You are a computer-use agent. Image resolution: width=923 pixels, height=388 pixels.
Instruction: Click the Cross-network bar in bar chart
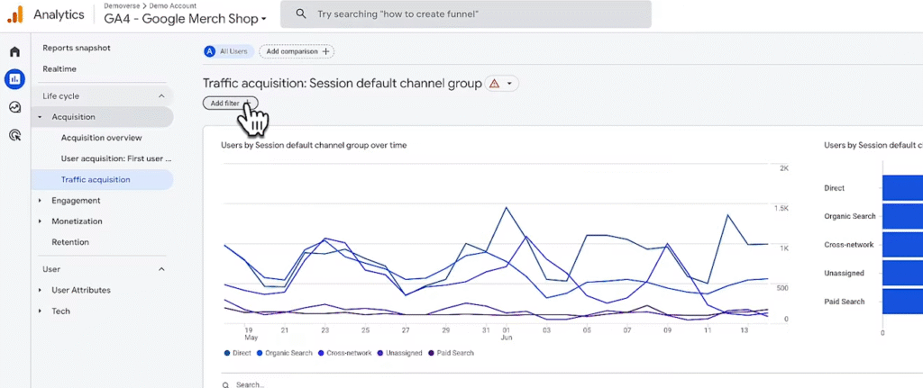pos(902,245)
